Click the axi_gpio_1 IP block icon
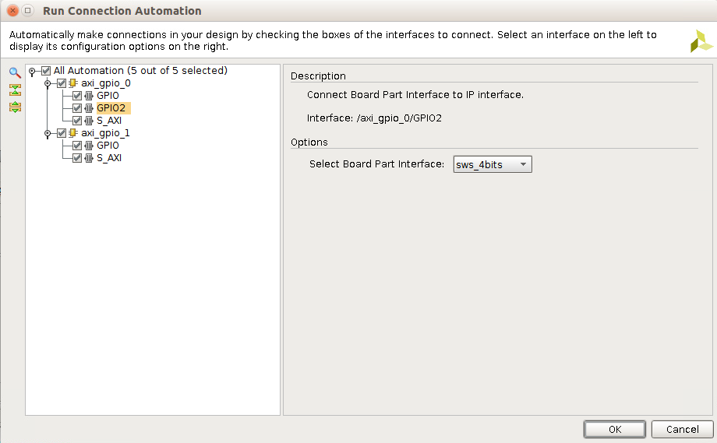Screen dimensions: 717x443 click(72, 133)
